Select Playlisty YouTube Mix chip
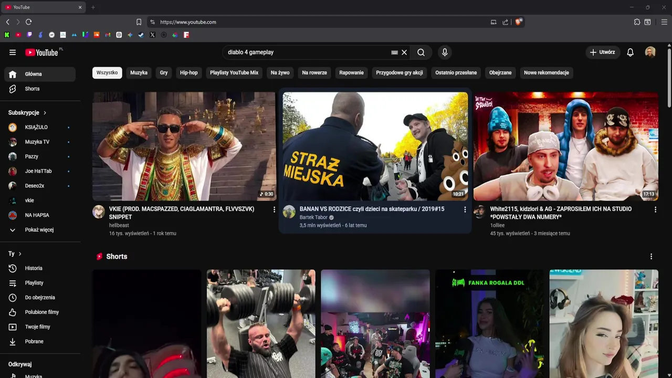Viewport: 672px width, 378px height. 234,72
